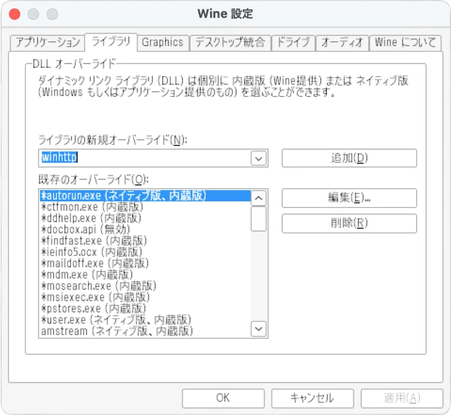Image resolution: width=451 pixels, height=415 pixels.
Task: Open the ドライブ tab
Action: [x=293, y=42]
